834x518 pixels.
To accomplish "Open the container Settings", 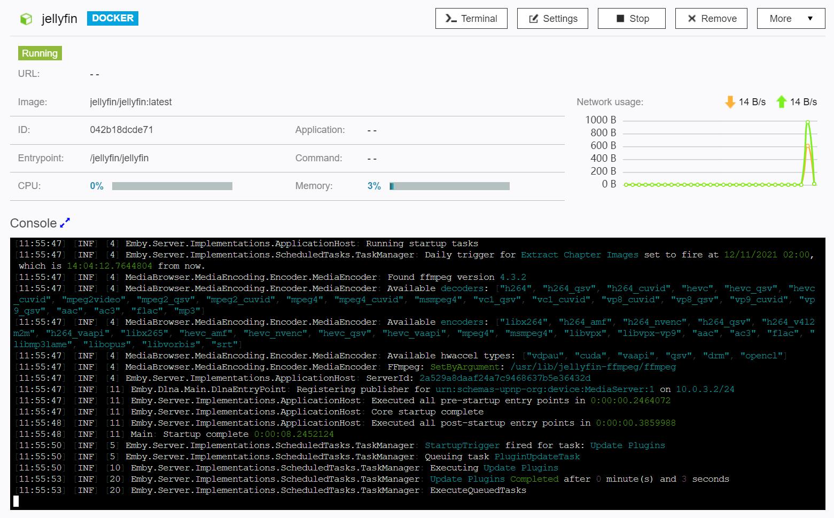I will click(552, 19).
